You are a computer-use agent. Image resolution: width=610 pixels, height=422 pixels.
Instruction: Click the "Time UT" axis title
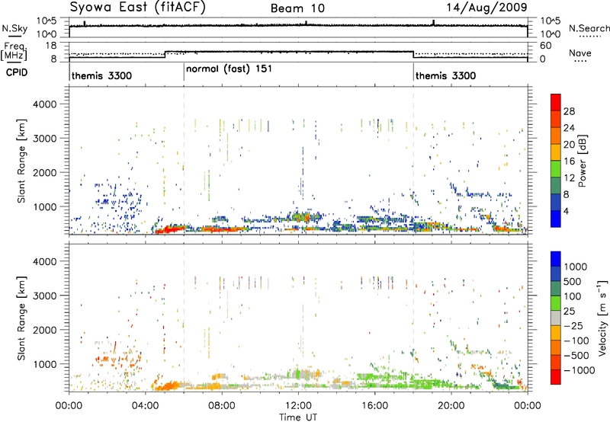[298, 417]
